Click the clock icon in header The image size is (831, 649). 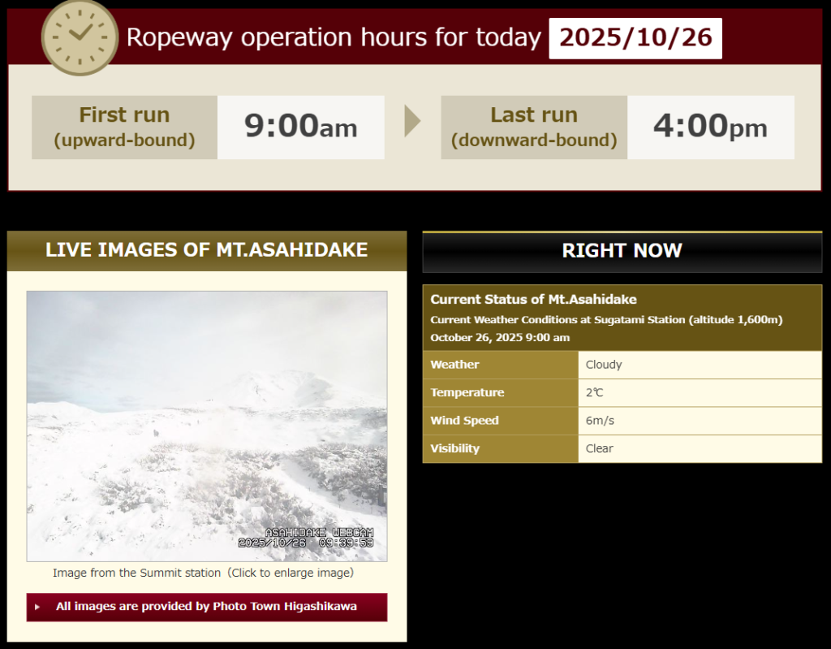click(x=80, y=37)
